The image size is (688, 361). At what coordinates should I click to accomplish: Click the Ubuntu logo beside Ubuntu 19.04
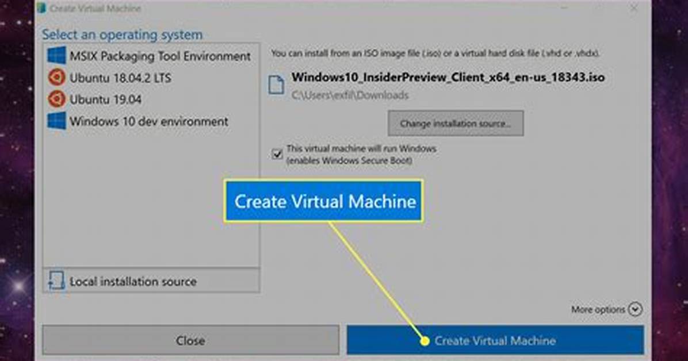click(56, 99)
